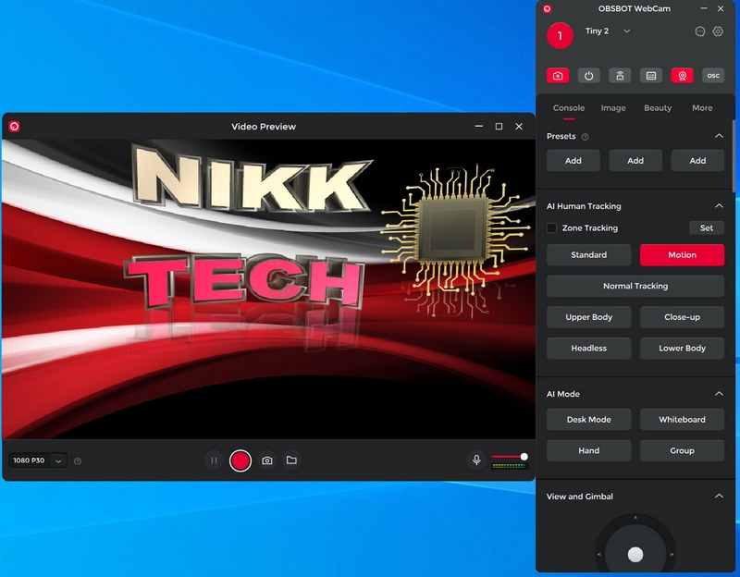Viewport: 740px width, 577px height.
Task: Click the circled ellipsis icon beside the gear
Action: click(x=700, y=31)
